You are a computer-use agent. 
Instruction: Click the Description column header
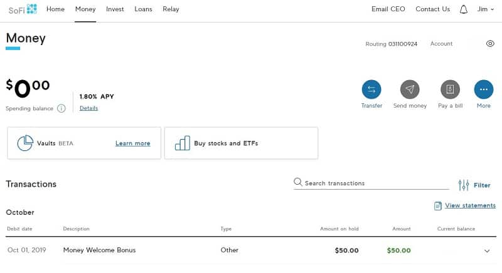(x=76, y=229)
